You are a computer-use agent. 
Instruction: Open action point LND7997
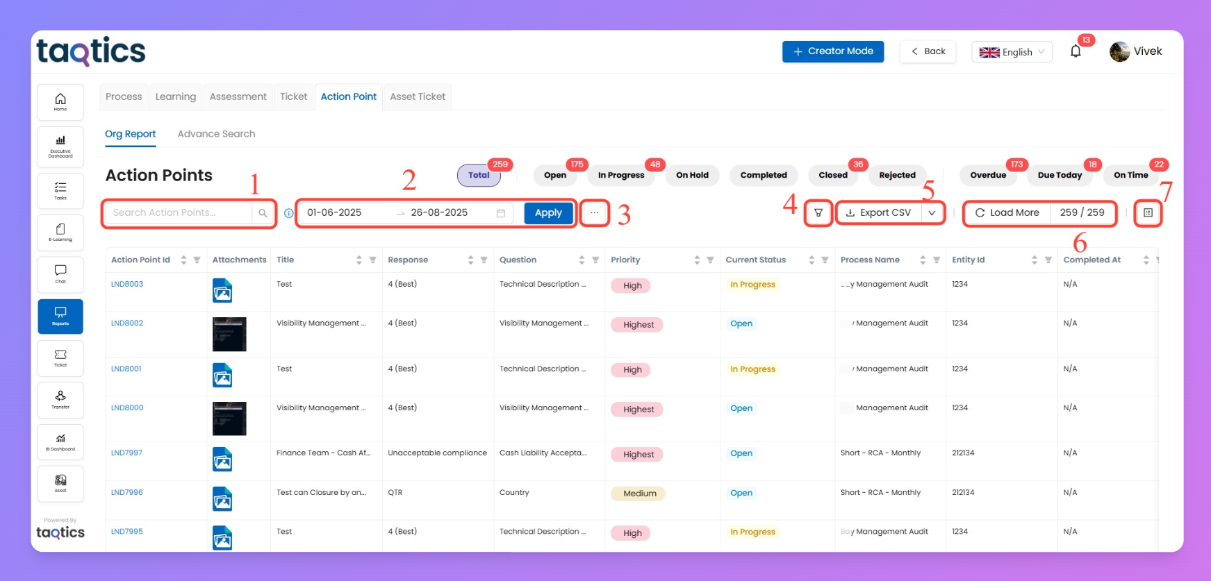(x=126, y=453)
